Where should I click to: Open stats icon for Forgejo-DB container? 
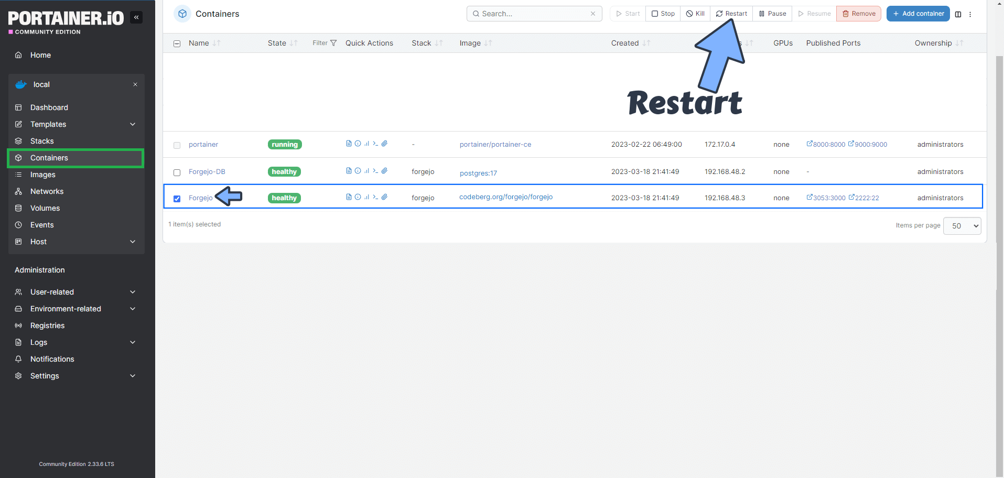(x=366, y=171)
